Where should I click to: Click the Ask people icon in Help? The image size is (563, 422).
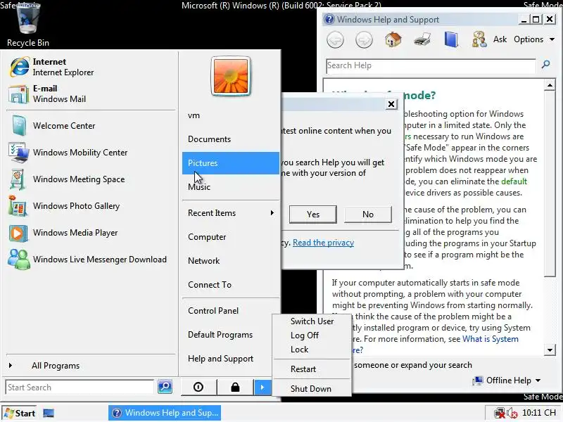479,39
